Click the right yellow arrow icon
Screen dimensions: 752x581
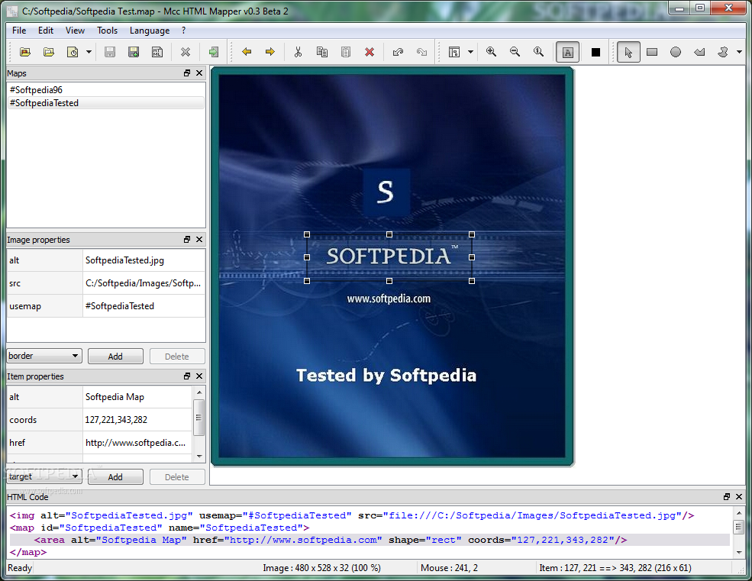pos(270,52)
